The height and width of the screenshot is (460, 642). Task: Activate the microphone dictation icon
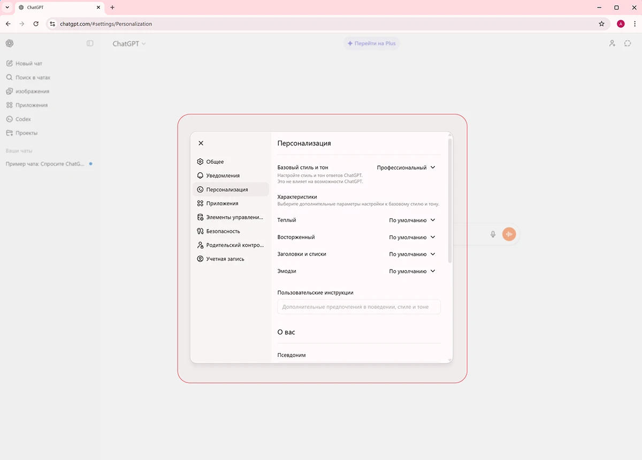point(493,234)
